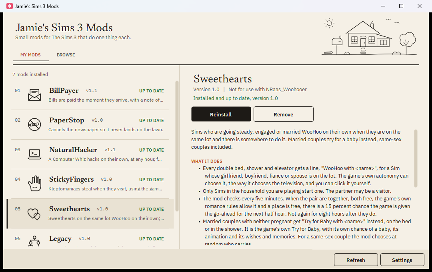Select the Legacy mod title
The image size is (432, 272).
tap(60, 239)
